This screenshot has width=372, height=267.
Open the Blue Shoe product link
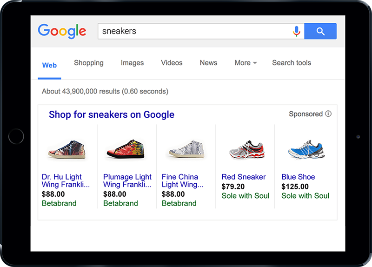point(298,177)
